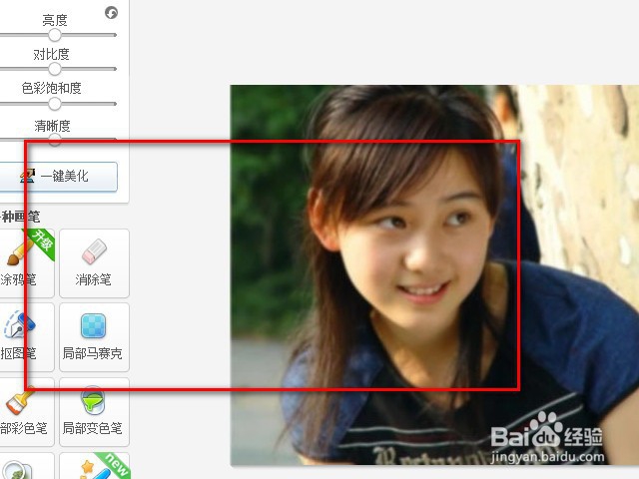Click the 亮度 label
Screen dimensions: 639x479
[x=55, y=20]
